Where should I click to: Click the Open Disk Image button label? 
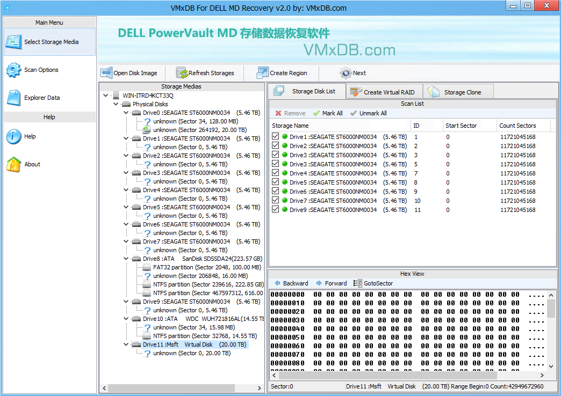pos(135,73)
